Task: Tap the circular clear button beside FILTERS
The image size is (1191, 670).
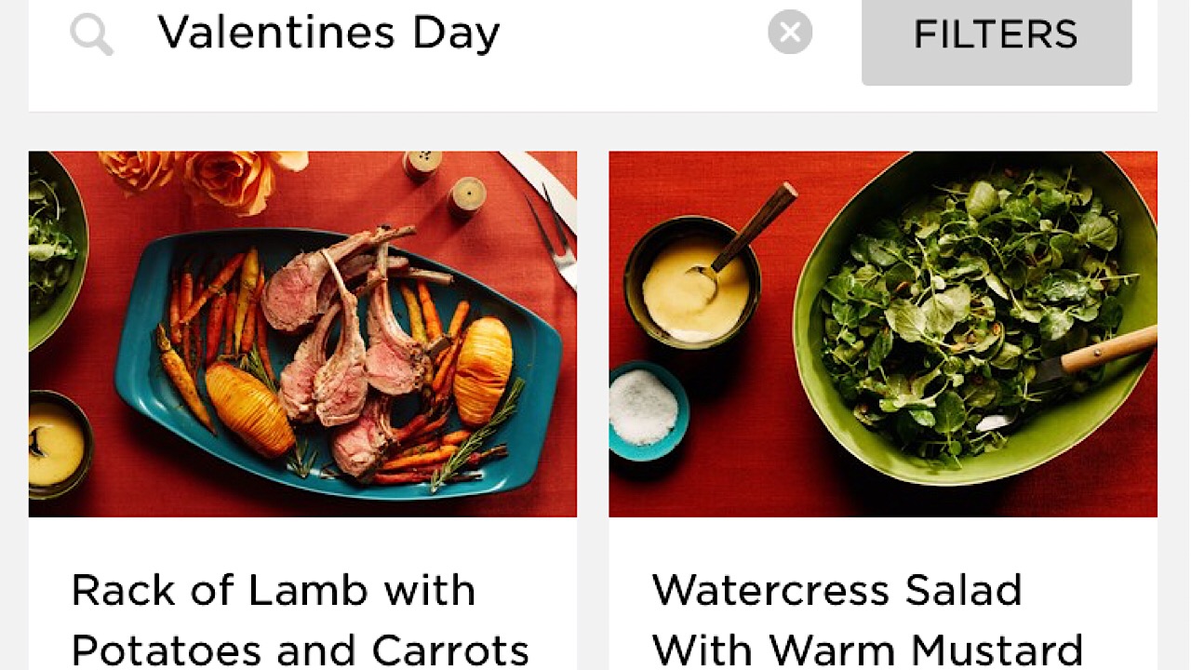Action: 790,33
